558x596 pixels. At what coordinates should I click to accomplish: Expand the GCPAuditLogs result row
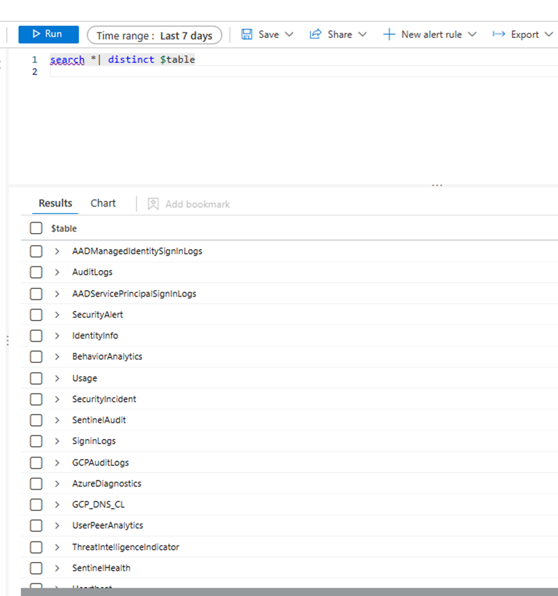point(57,462)
